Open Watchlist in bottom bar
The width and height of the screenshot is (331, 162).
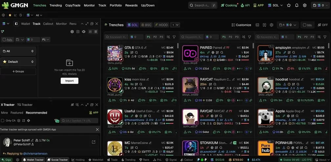pyautogui.click(x=96, y=160)
